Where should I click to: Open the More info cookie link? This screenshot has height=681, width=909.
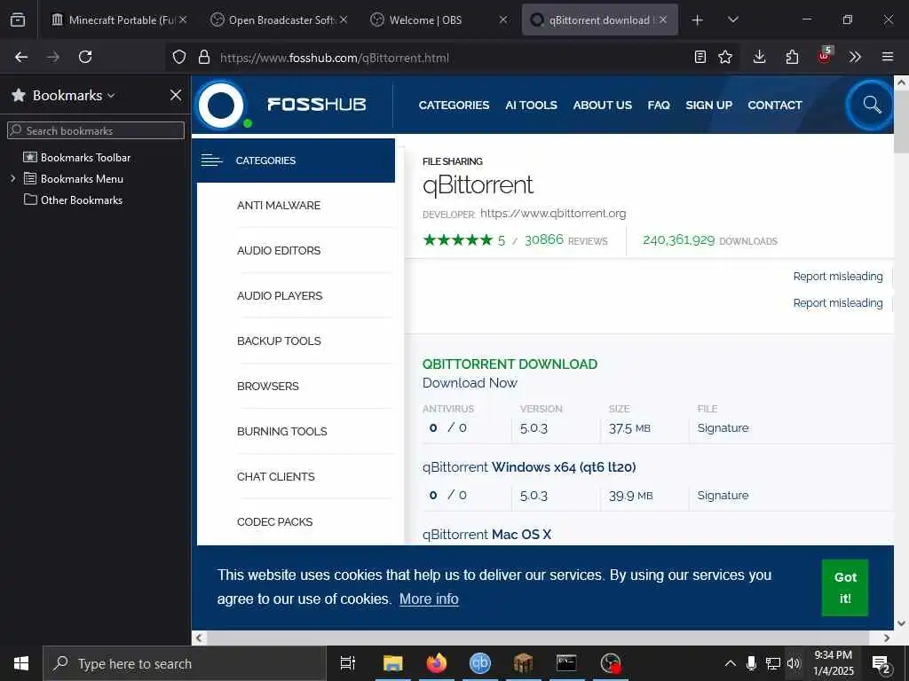[x=429, y=599]
